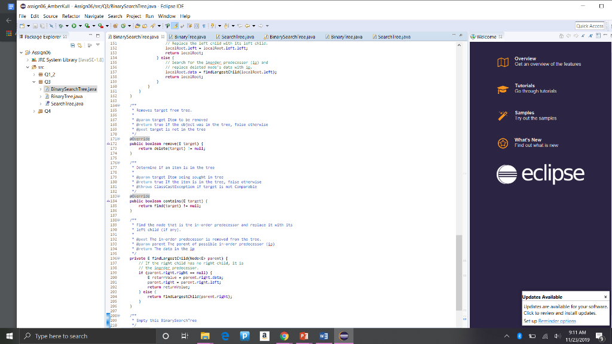Toggle Show Whitespace Characters pilcrow button
Viewport: 612px width, 344px height.
[204, 26]
